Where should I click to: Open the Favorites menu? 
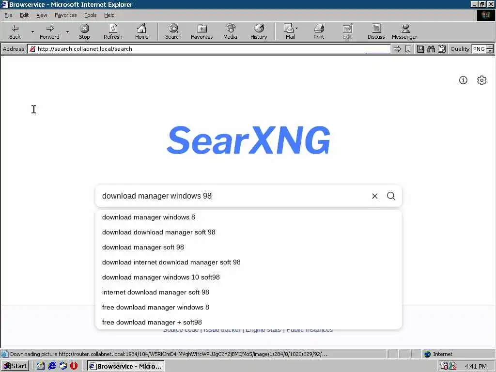tap(65, 15)
